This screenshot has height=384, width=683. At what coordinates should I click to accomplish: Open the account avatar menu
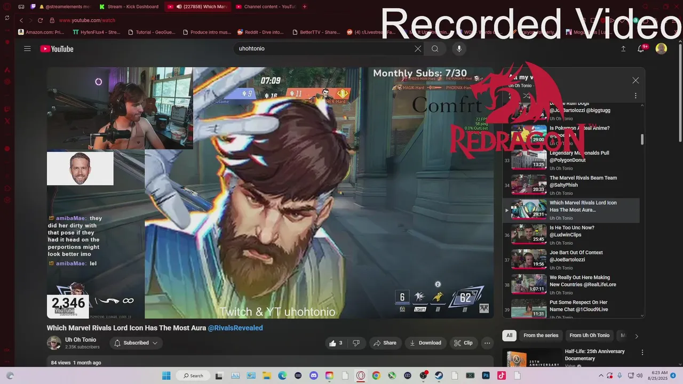tap(661, 49)
